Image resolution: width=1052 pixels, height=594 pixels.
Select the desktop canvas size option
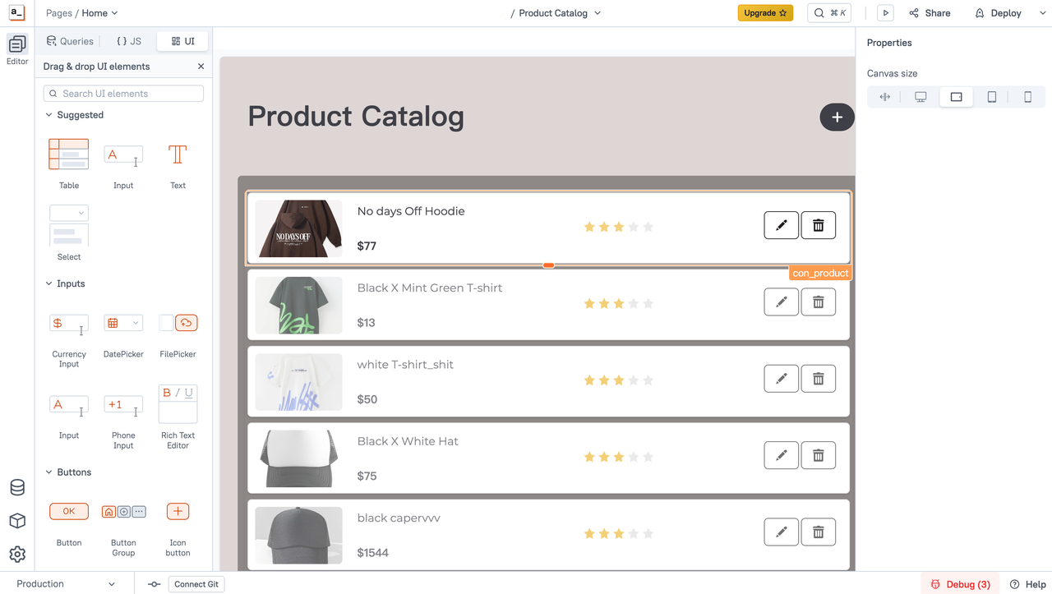pos(920,97)
